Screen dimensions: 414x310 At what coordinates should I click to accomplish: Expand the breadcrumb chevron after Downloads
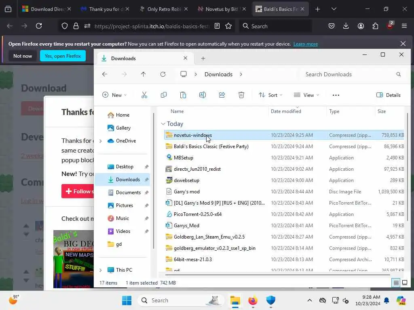(x=241, y=74)
